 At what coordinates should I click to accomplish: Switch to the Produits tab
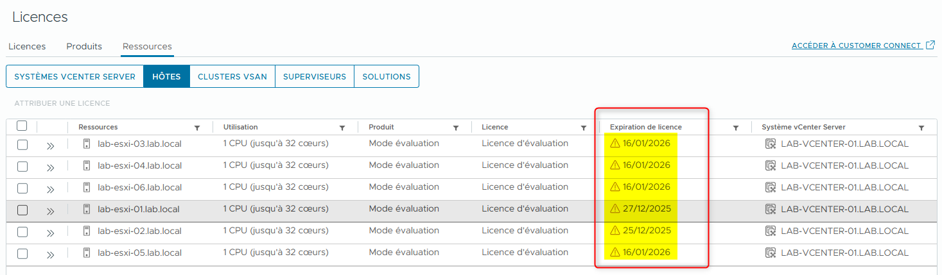click(x=84, y=46)
